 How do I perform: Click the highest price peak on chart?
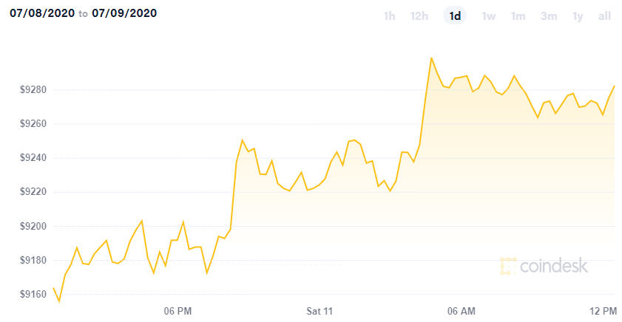[431, 58]
